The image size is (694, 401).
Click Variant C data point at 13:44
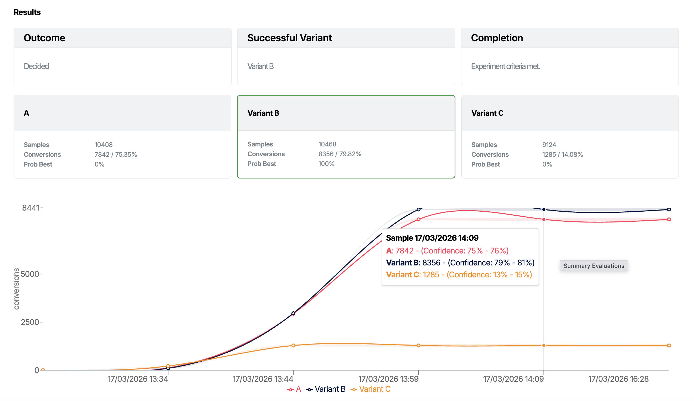[293, 345]
